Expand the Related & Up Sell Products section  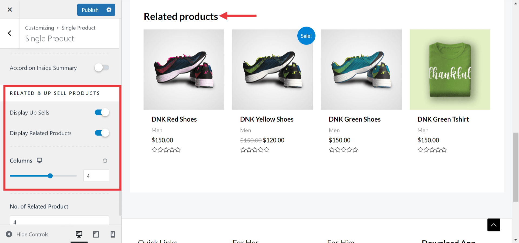[x=55, y=93]
